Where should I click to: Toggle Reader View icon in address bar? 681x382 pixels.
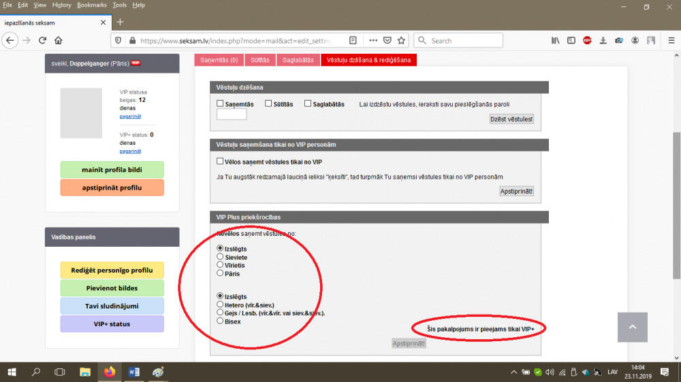[x=353, y=41]
